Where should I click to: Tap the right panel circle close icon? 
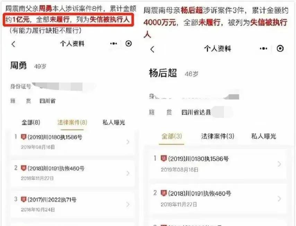click(x=280, y=49)
